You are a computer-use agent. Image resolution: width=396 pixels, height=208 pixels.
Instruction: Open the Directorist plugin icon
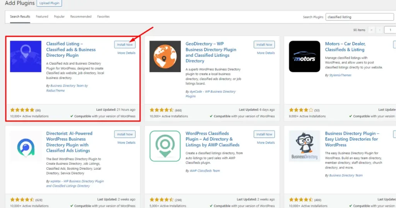[26, 146]
